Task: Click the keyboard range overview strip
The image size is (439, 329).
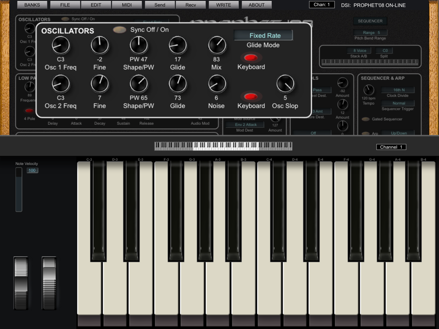Action: pos(223,146)
